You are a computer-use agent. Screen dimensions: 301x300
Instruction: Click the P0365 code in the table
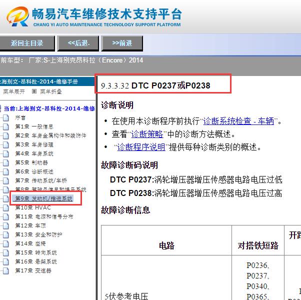click(258, 296)
